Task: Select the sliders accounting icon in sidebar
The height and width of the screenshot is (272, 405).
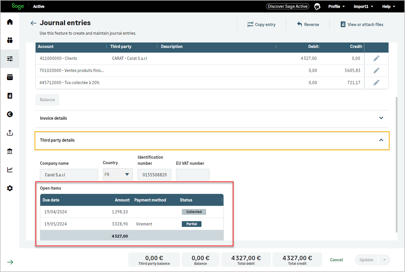Action: click(x=10, y=59)
